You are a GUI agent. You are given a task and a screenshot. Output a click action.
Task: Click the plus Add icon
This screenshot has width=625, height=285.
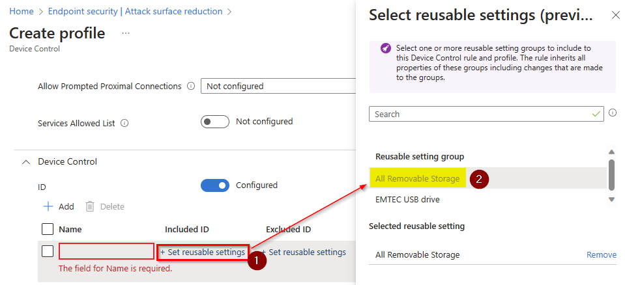click(48, 206)
